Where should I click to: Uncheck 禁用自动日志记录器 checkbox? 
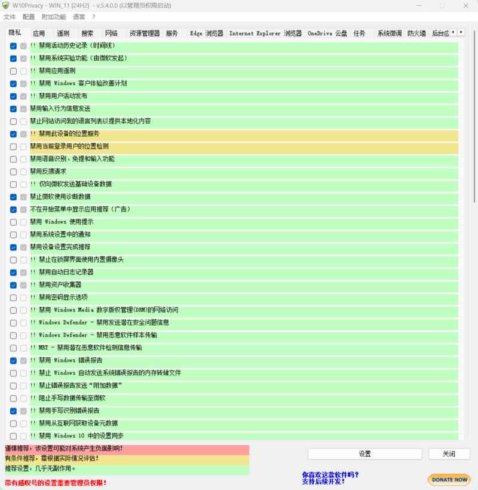(13, 272)
